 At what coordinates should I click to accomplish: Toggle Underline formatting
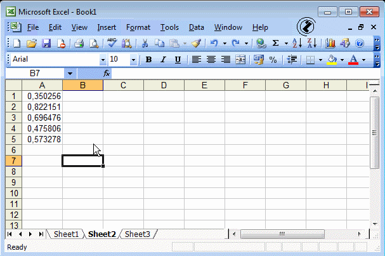178,60
